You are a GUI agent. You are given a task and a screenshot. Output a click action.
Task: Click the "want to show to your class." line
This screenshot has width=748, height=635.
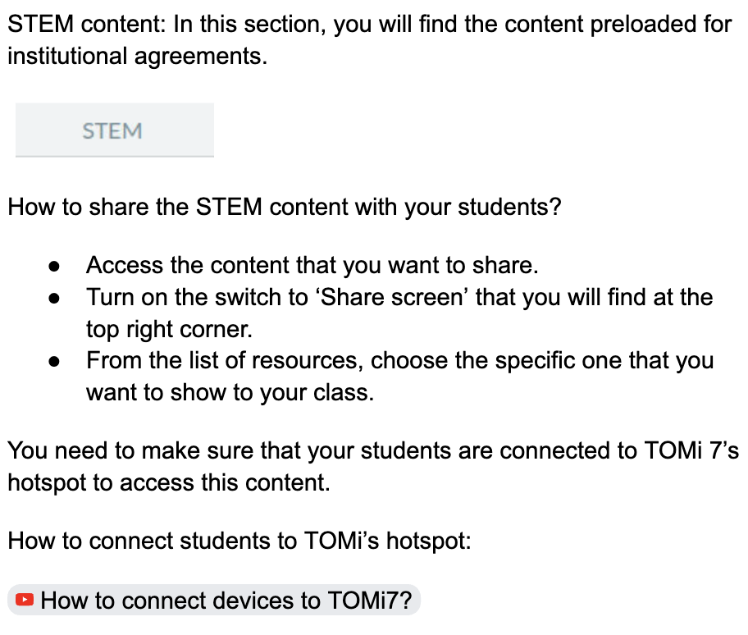[x=230, y=392]
